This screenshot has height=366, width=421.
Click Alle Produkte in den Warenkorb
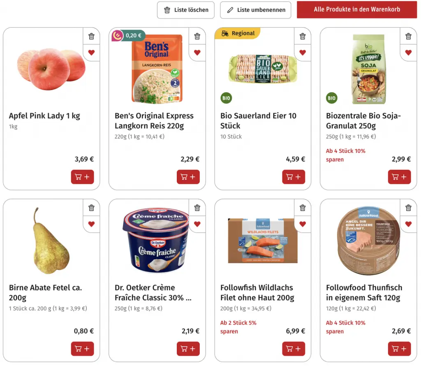pyautogui.click(x=356, y=9)
